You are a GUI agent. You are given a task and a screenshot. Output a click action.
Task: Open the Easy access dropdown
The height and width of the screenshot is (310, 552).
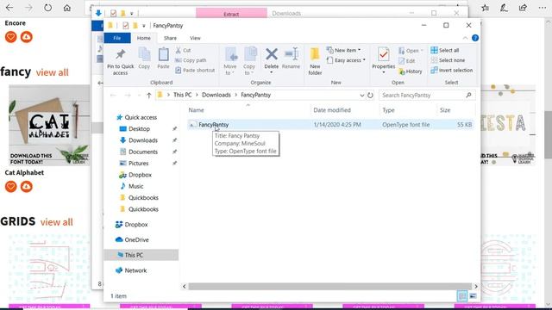346,60
